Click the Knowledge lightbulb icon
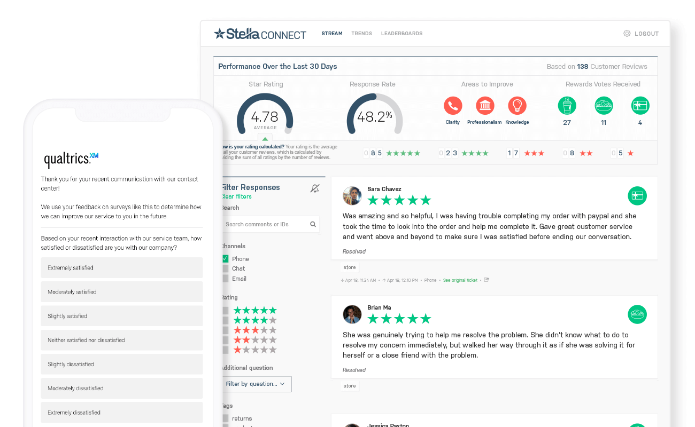This screenshot has width=695, height=427. [517, 106]
